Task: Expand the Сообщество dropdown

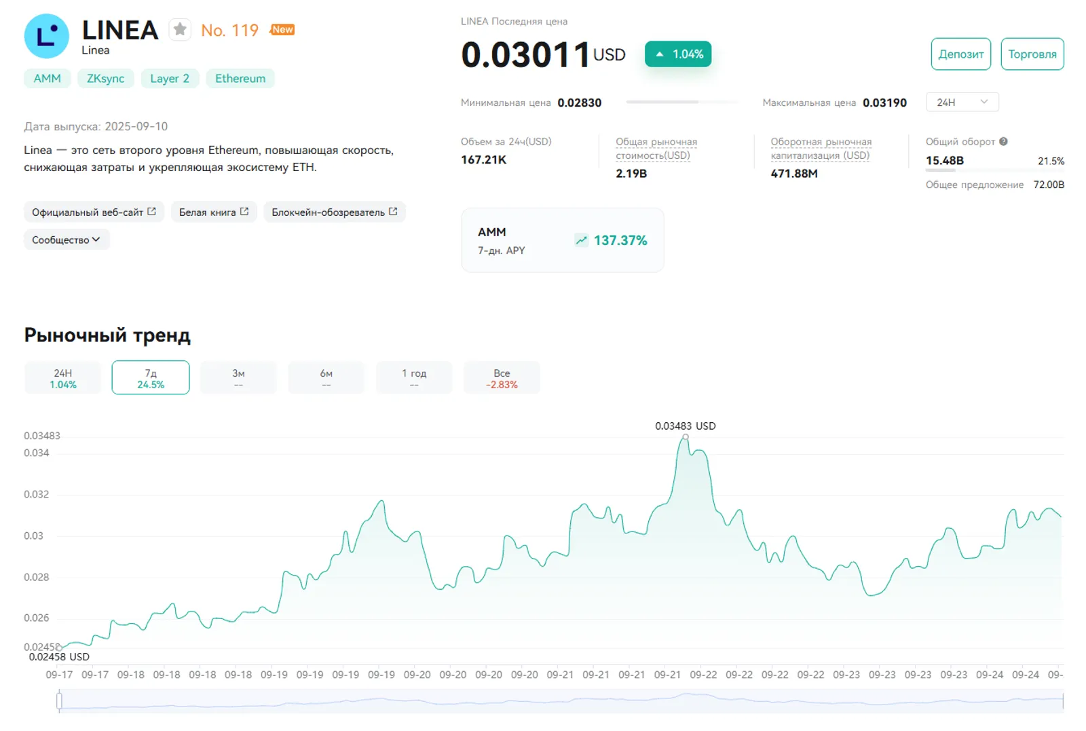Action: coord(67,240)
